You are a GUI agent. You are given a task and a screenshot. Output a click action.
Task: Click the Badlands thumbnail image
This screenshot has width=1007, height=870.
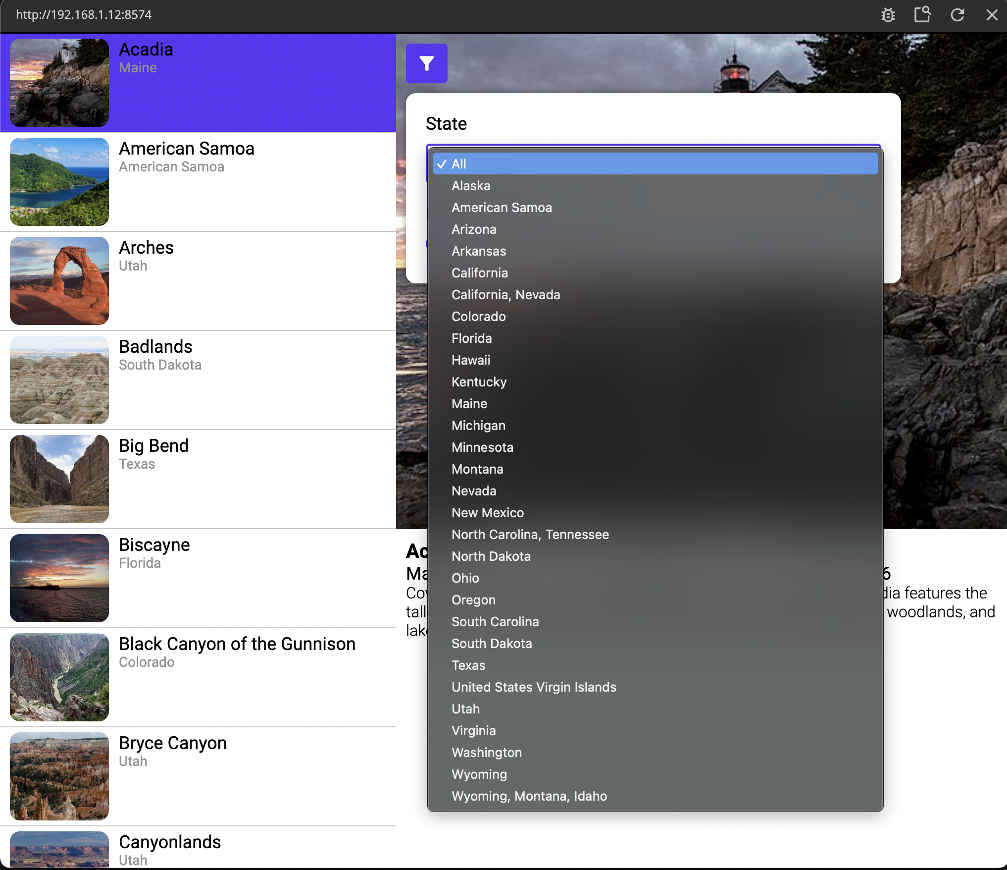(59, 380)
